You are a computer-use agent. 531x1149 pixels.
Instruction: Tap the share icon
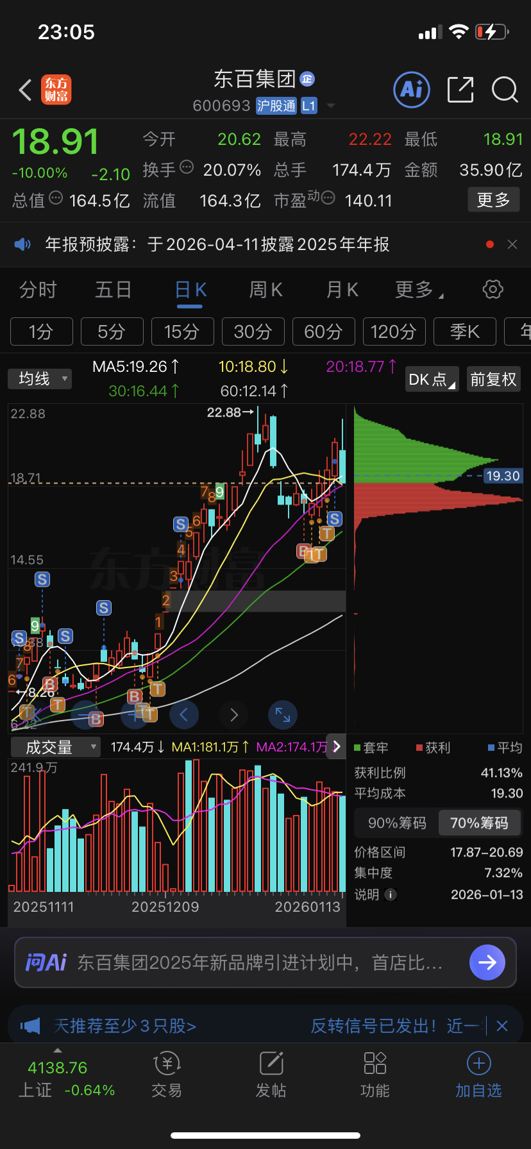pos(460,90)
